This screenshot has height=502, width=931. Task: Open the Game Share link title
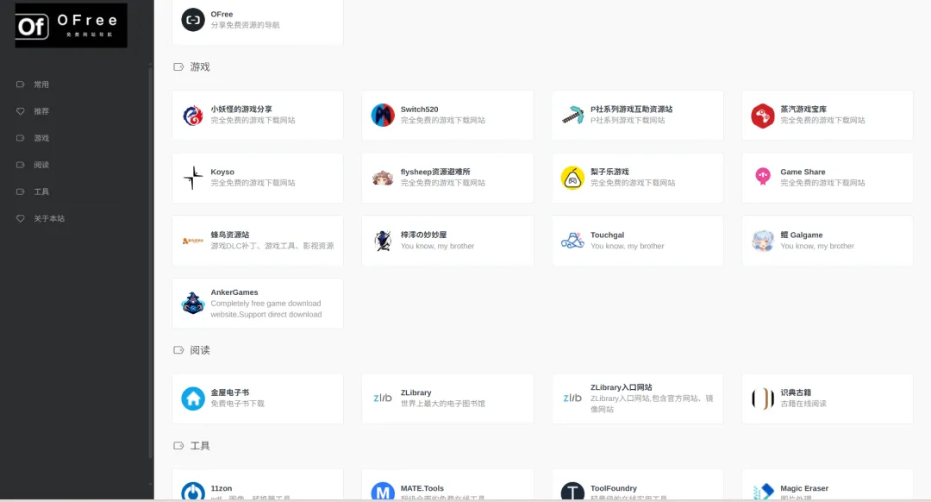coord(803,172)
